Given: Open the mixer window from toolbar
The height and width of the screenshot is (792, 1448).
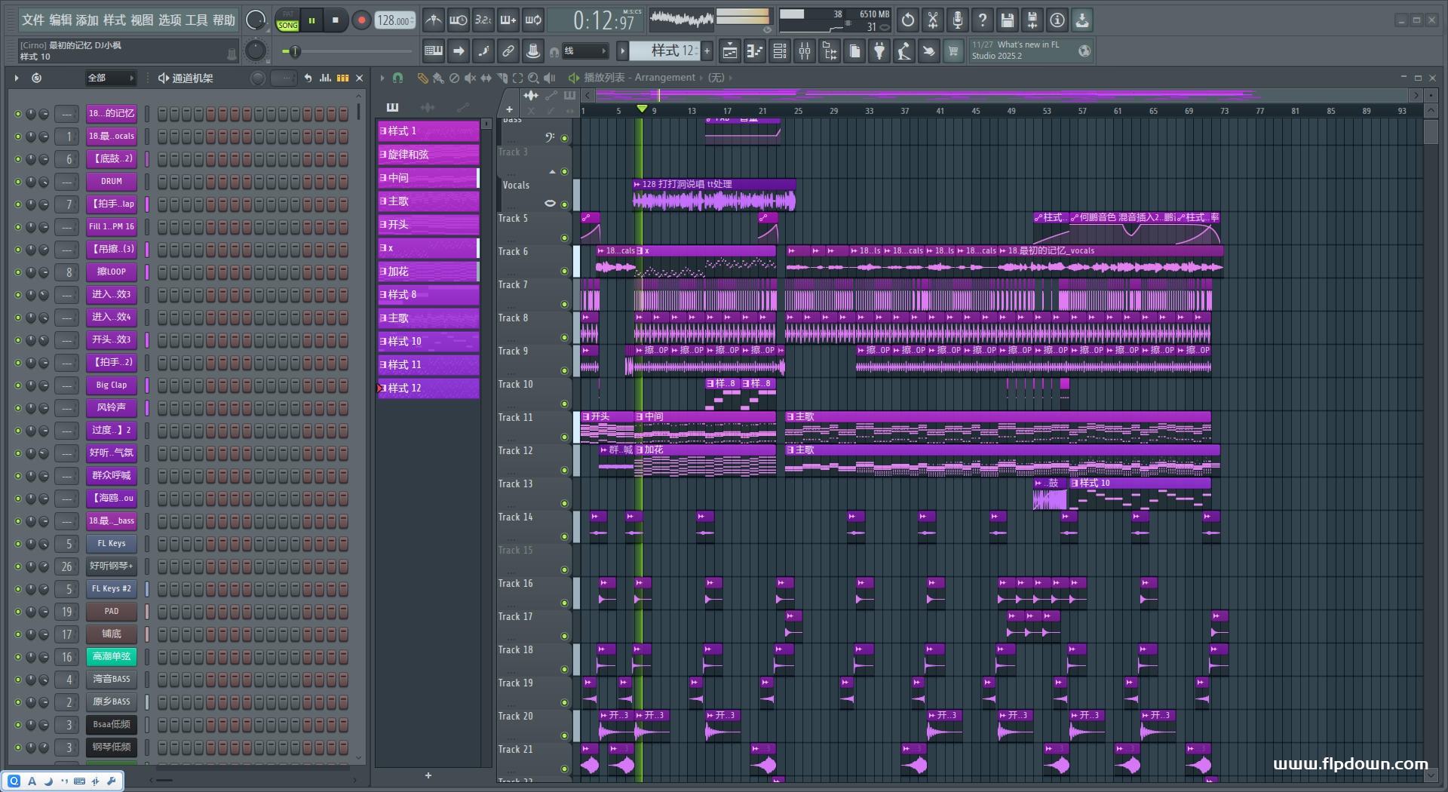Looking at the screenshot, I should (805, 51).
